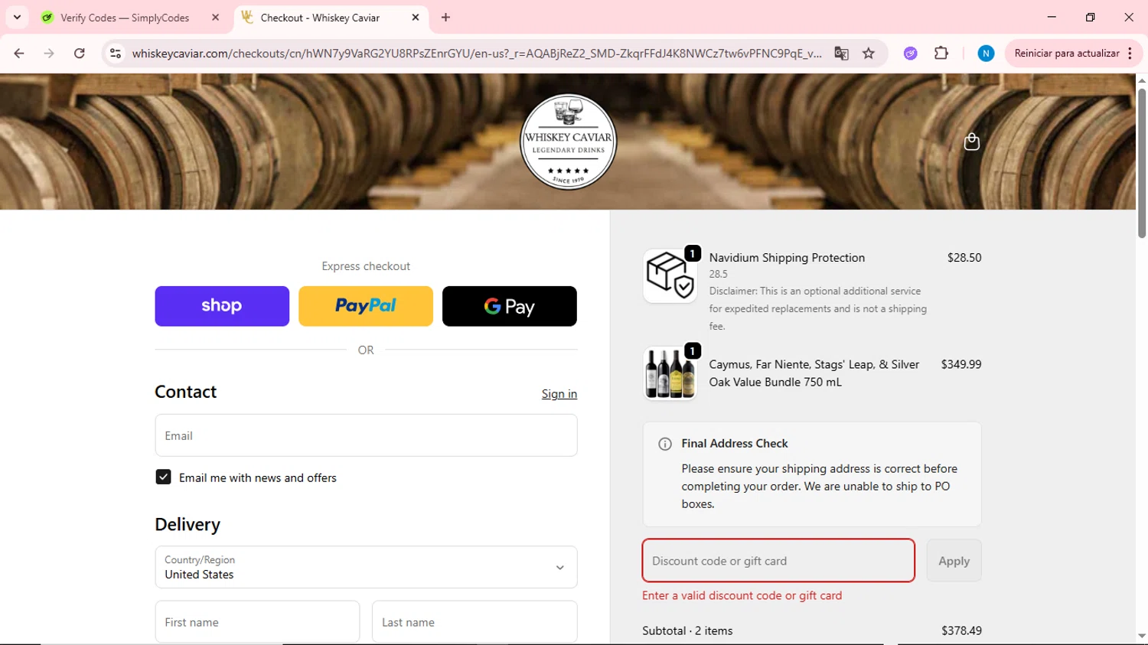Click the Subtotal $378.49 amount
The image size is (1148, 645).
click(x=961, y=630)
